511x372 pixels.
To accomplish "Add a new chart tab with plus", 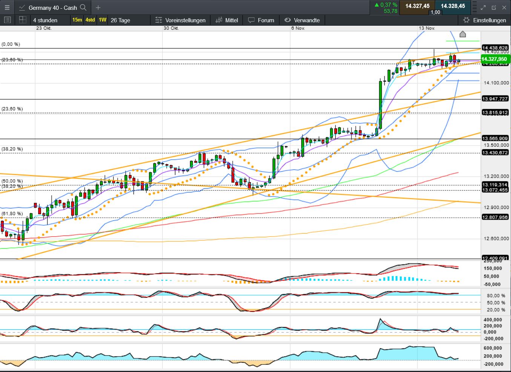I will point(98,8).
